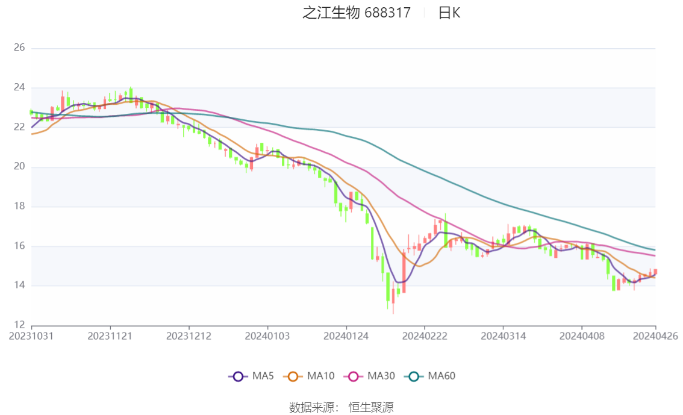
Task: Click the 恒生聚源 data source text
Action: tap(371, 408)
